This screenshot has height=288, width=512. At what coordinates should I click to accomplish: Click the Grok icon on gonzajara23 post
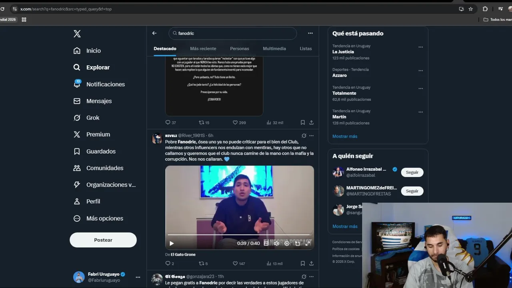pyautogui.click(x=304, y=276)
